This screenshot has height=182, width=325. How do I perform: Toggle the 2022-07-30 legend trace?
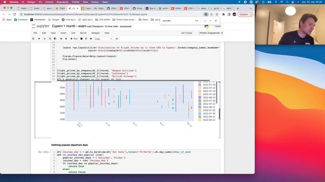(x=207, y=113)
